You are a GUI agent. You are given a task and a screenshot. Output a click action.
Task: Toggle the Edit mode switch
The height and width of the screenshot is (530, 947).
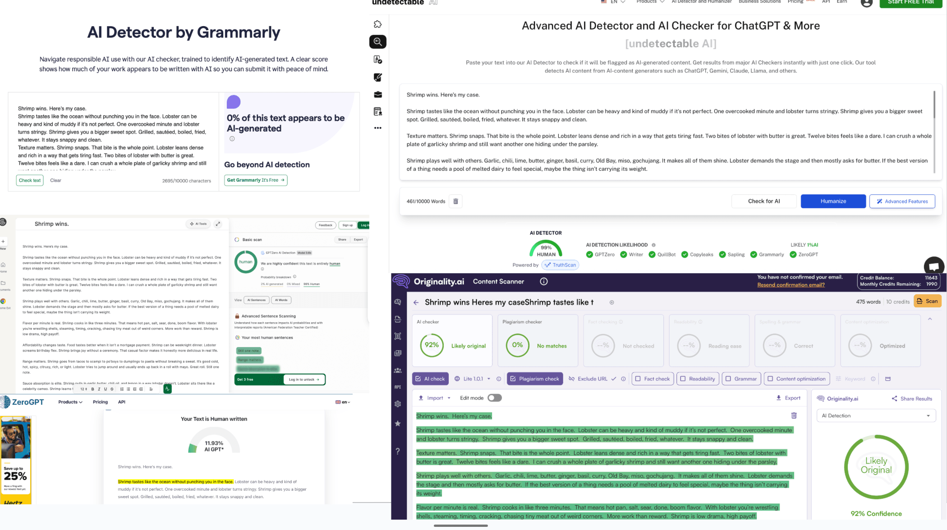[494, 398]
